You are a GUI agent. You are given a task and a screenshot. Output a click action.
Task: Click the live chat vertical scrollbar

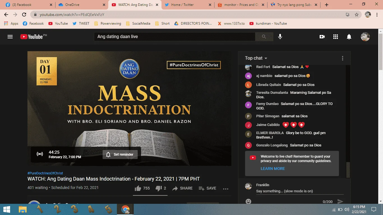348,170
